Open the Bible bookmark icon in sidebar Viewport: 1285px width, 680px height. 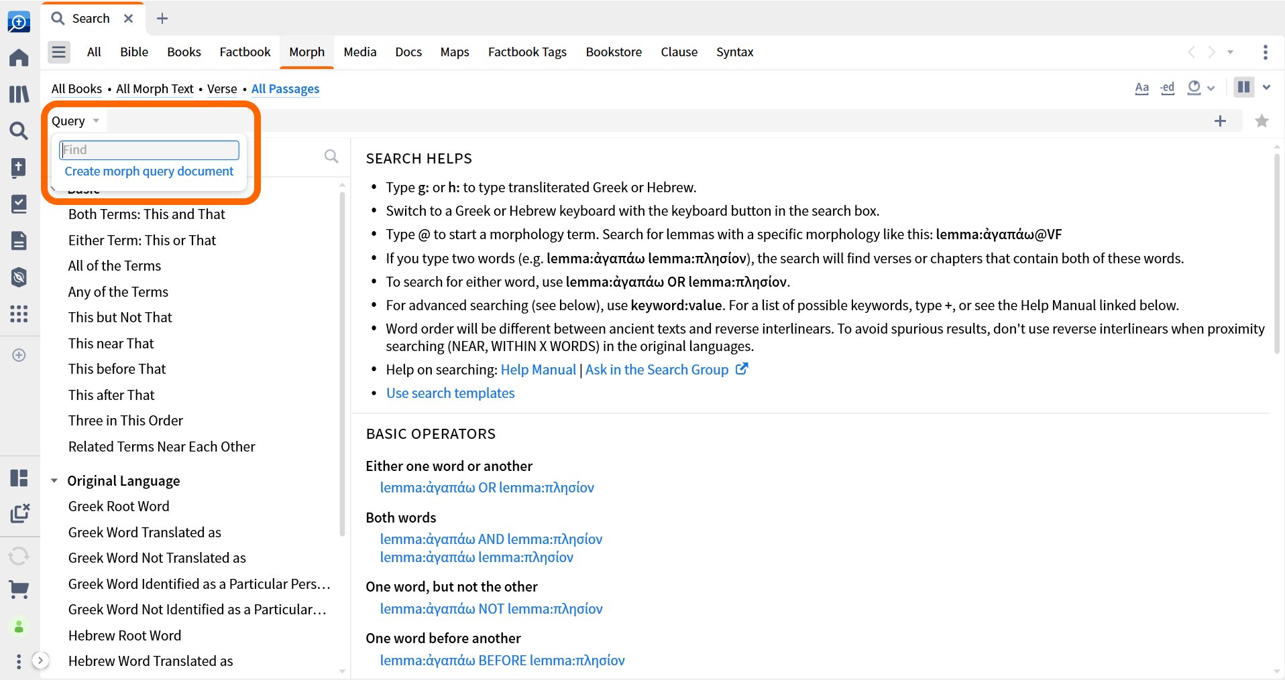19,167
